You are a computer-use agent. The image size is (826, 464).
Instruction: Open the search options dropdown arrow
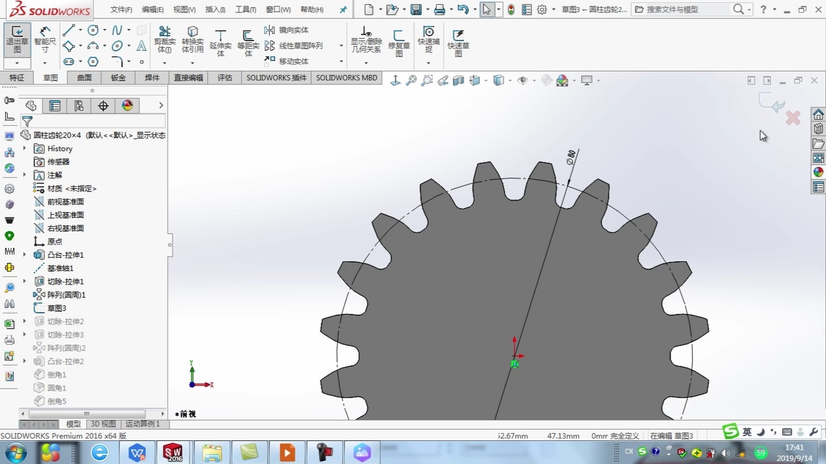tap(749, 10)
